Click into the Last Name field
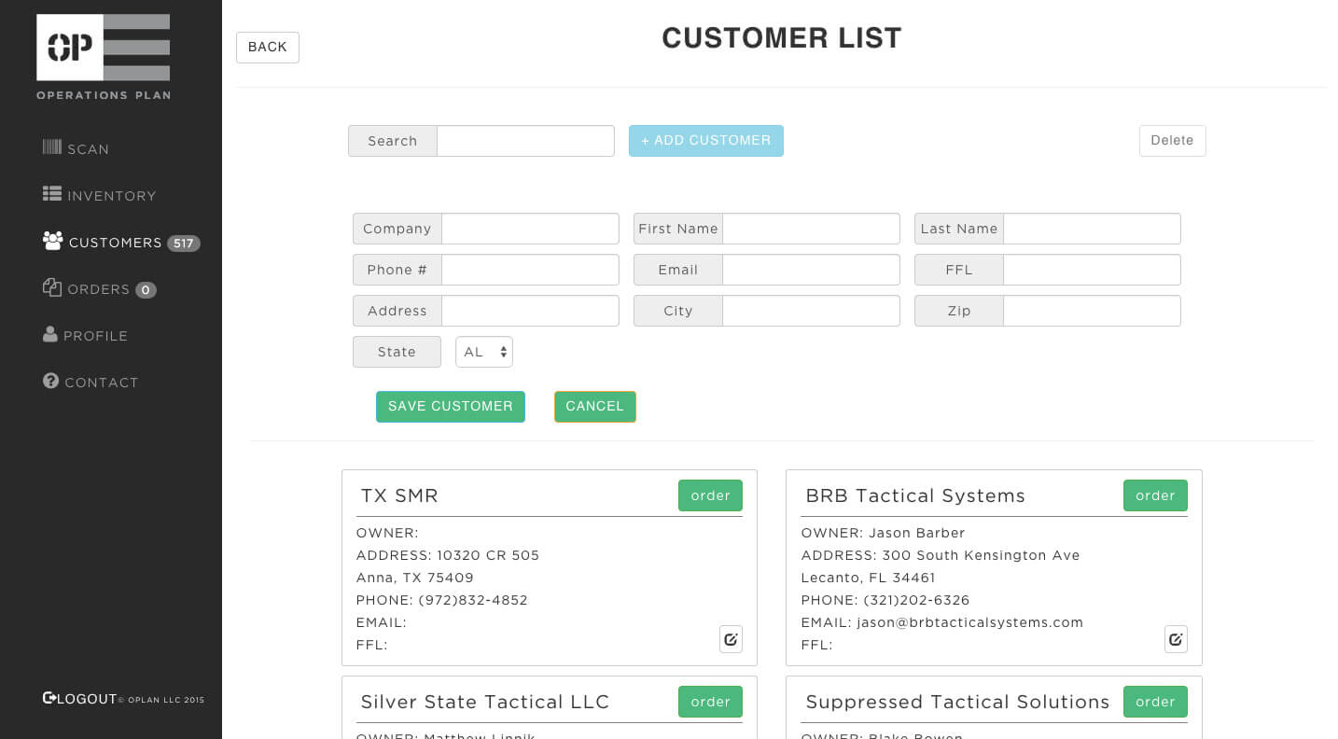This screenshot has height=739, width=1338. click(x=1092, y=229)
